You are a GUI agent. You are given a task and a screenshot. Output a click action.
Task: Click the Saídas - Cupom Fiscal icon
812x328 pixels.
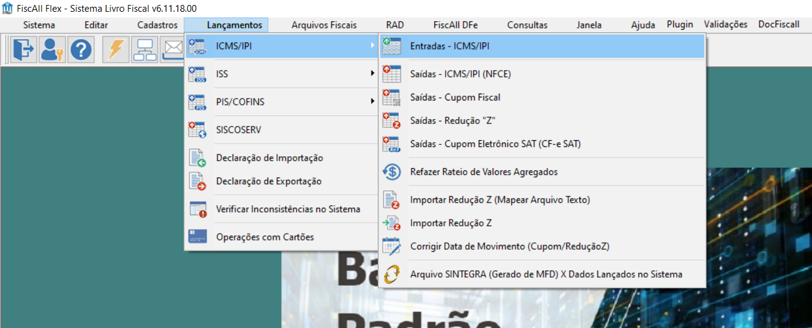pyautogui.click(x=392, y=97)
